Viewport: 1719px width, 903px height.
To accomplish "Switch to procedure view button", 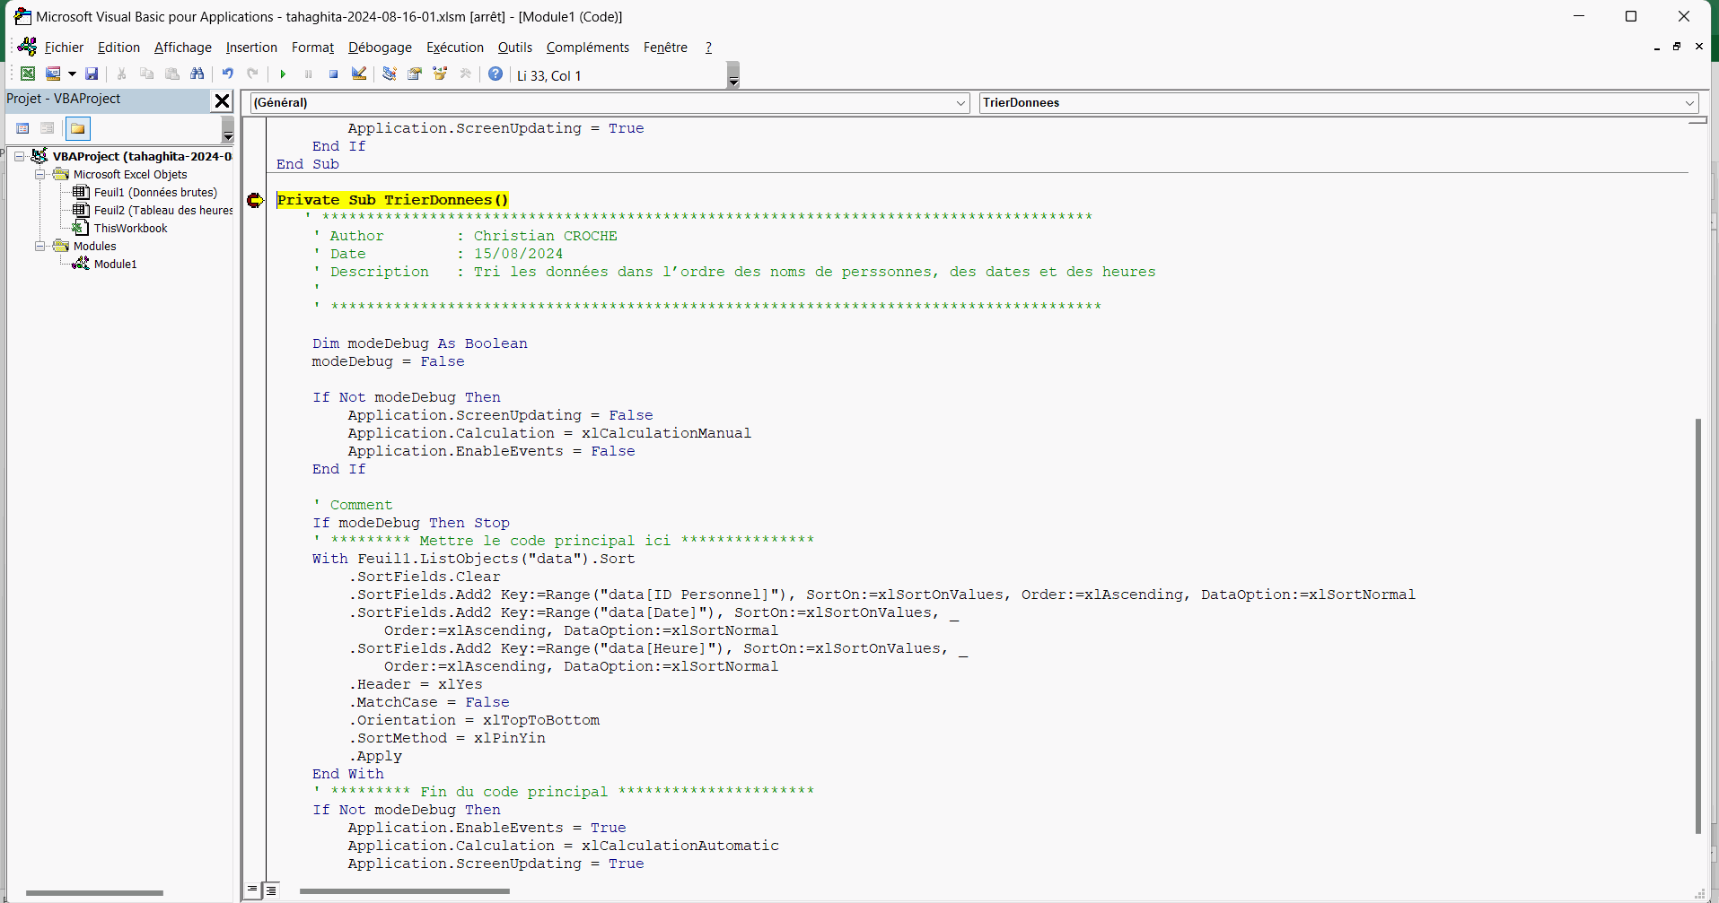I will pos(253,890).
